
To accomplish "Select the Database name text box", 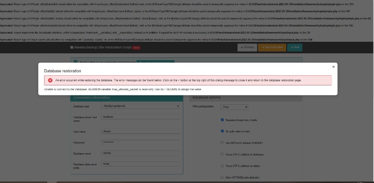I will (x=141, y=153).
